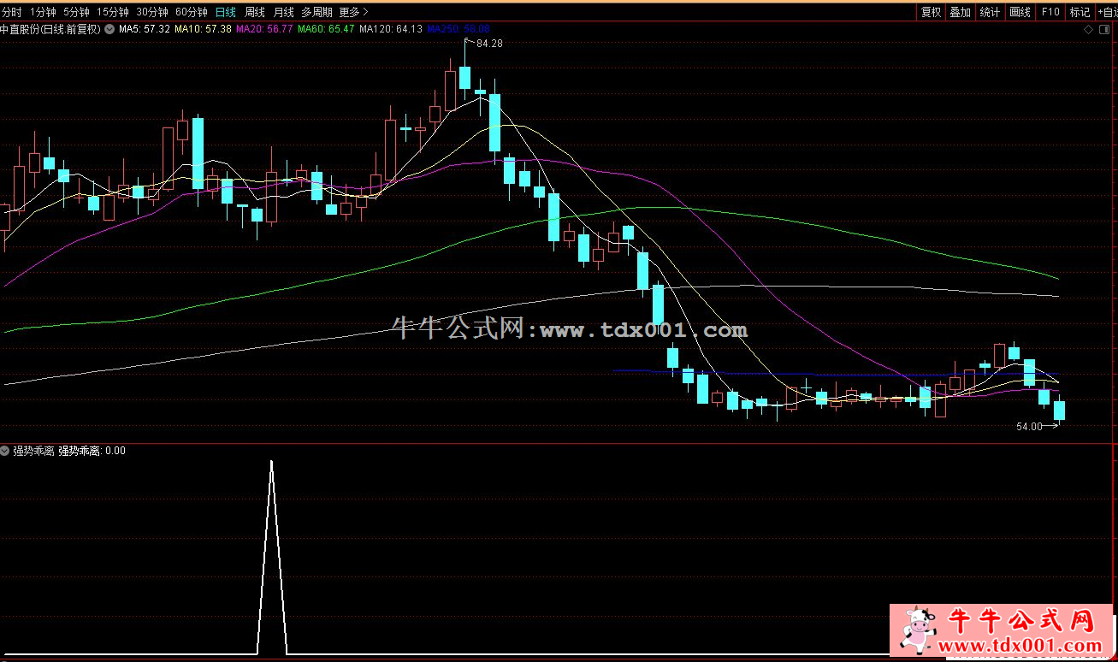Open the 多周期 multi-period view

[316, 12]
